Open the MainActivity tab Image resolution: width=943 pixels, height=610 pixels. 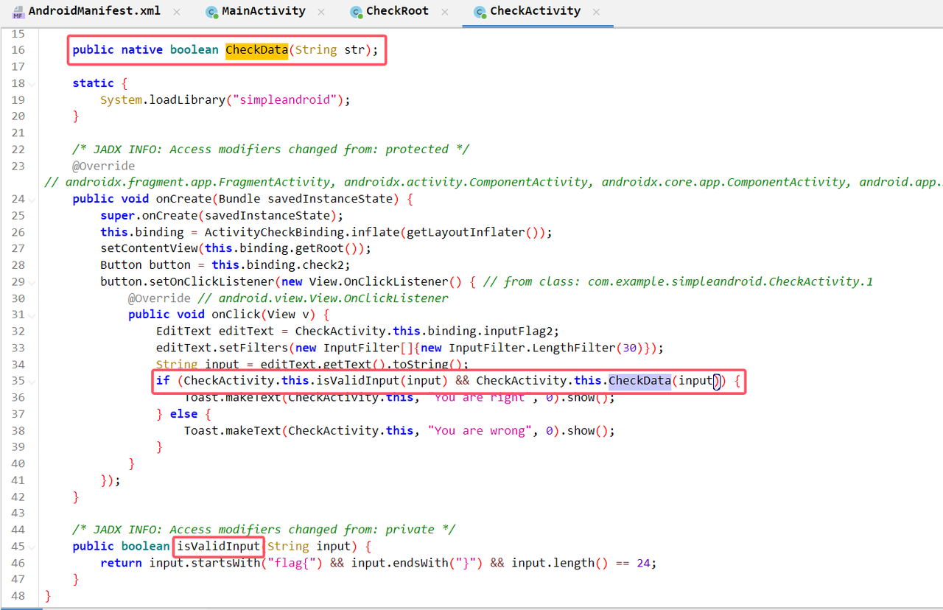pyautogui.click(x=263, y=12)
